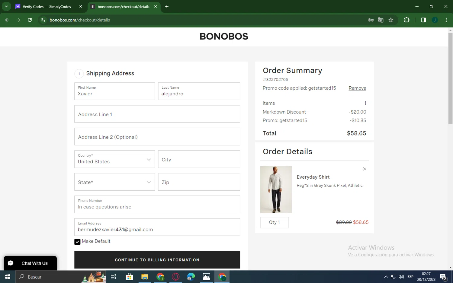Open Chrome three-dot menu
The height and width of the screenshot is (283, 453).
446,20
